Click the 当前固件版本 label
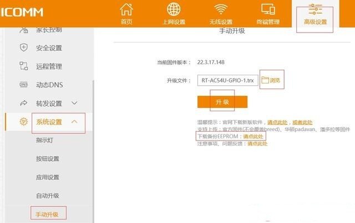355x223 pixels. coord(174,63)
